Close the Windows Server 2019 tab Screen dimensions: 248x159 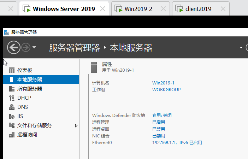point(103,9)
